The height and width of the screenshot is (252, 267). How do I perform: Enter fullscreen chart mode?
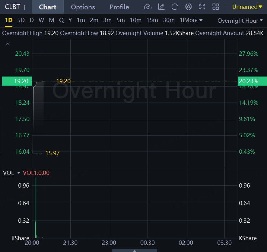[202, 7]
